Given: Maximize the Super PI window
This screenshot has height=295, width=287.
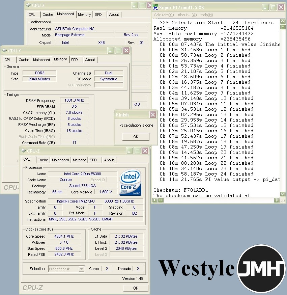Looking at the screenshot, I should point(273,7).
